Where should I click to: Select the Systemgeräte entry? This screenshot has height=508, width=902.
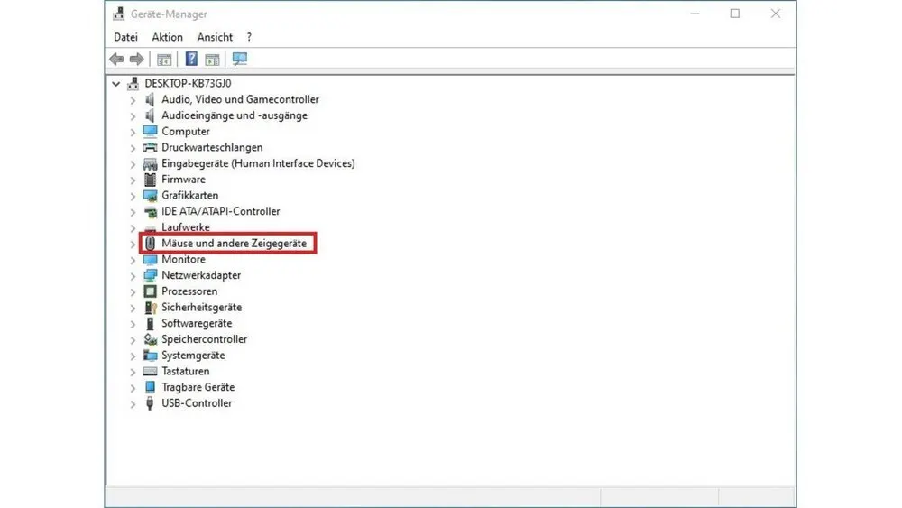[x=193, y=356]
